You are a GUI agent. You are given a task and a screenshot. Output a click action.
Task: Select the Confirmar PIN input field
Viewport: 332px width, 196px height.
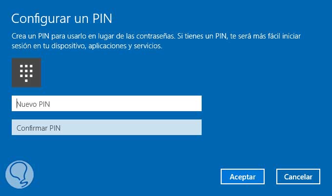(x=106, y=128)
